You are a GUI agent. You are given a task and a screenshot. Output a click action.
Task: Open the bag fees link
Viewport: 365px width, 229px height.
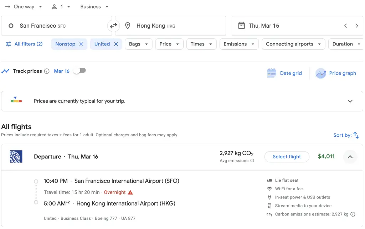147,135
